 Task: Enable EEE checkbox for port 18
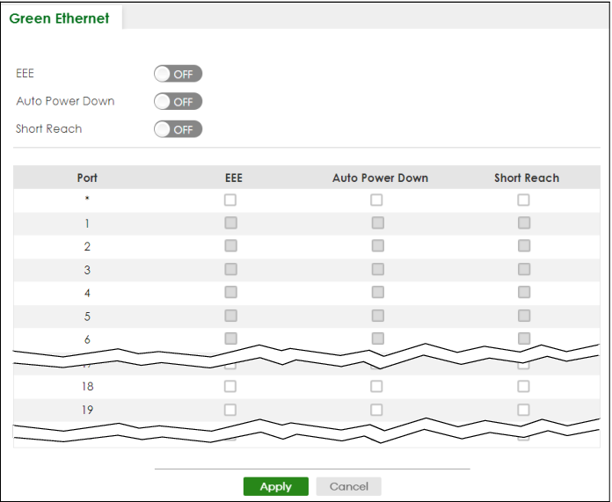coord(230,386)
